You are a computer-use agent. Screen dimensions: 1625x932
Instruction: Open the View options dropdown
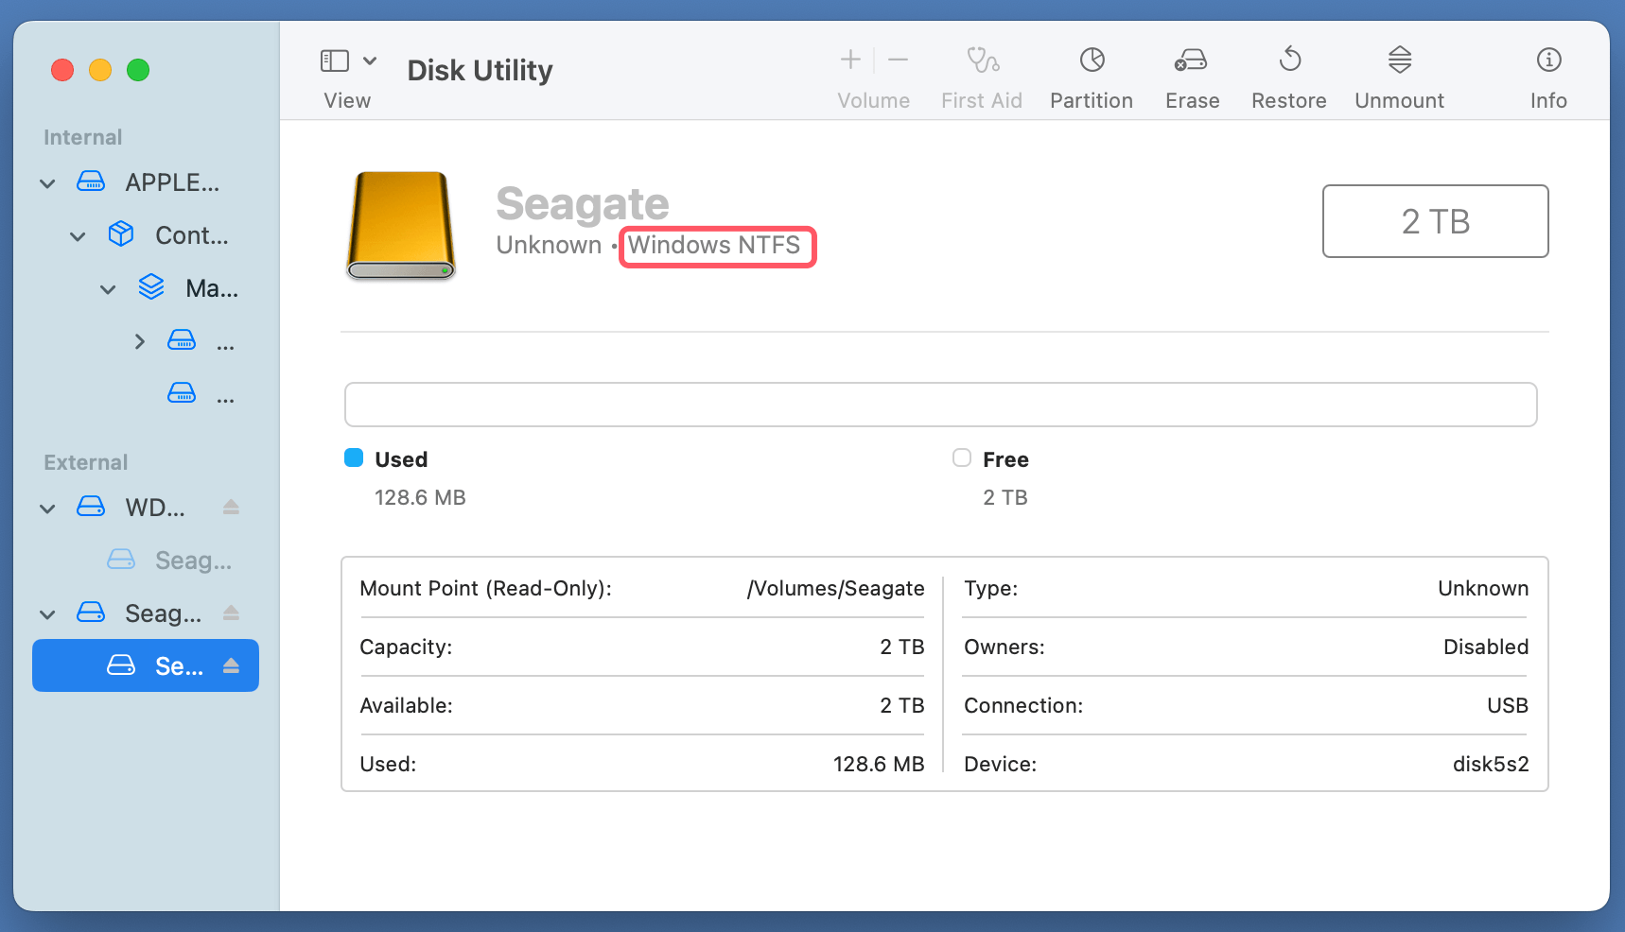point(370,60)
